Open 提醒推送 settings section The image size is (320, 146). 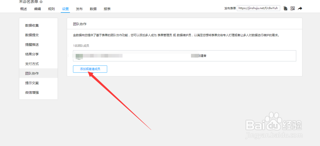click(38, 45)
